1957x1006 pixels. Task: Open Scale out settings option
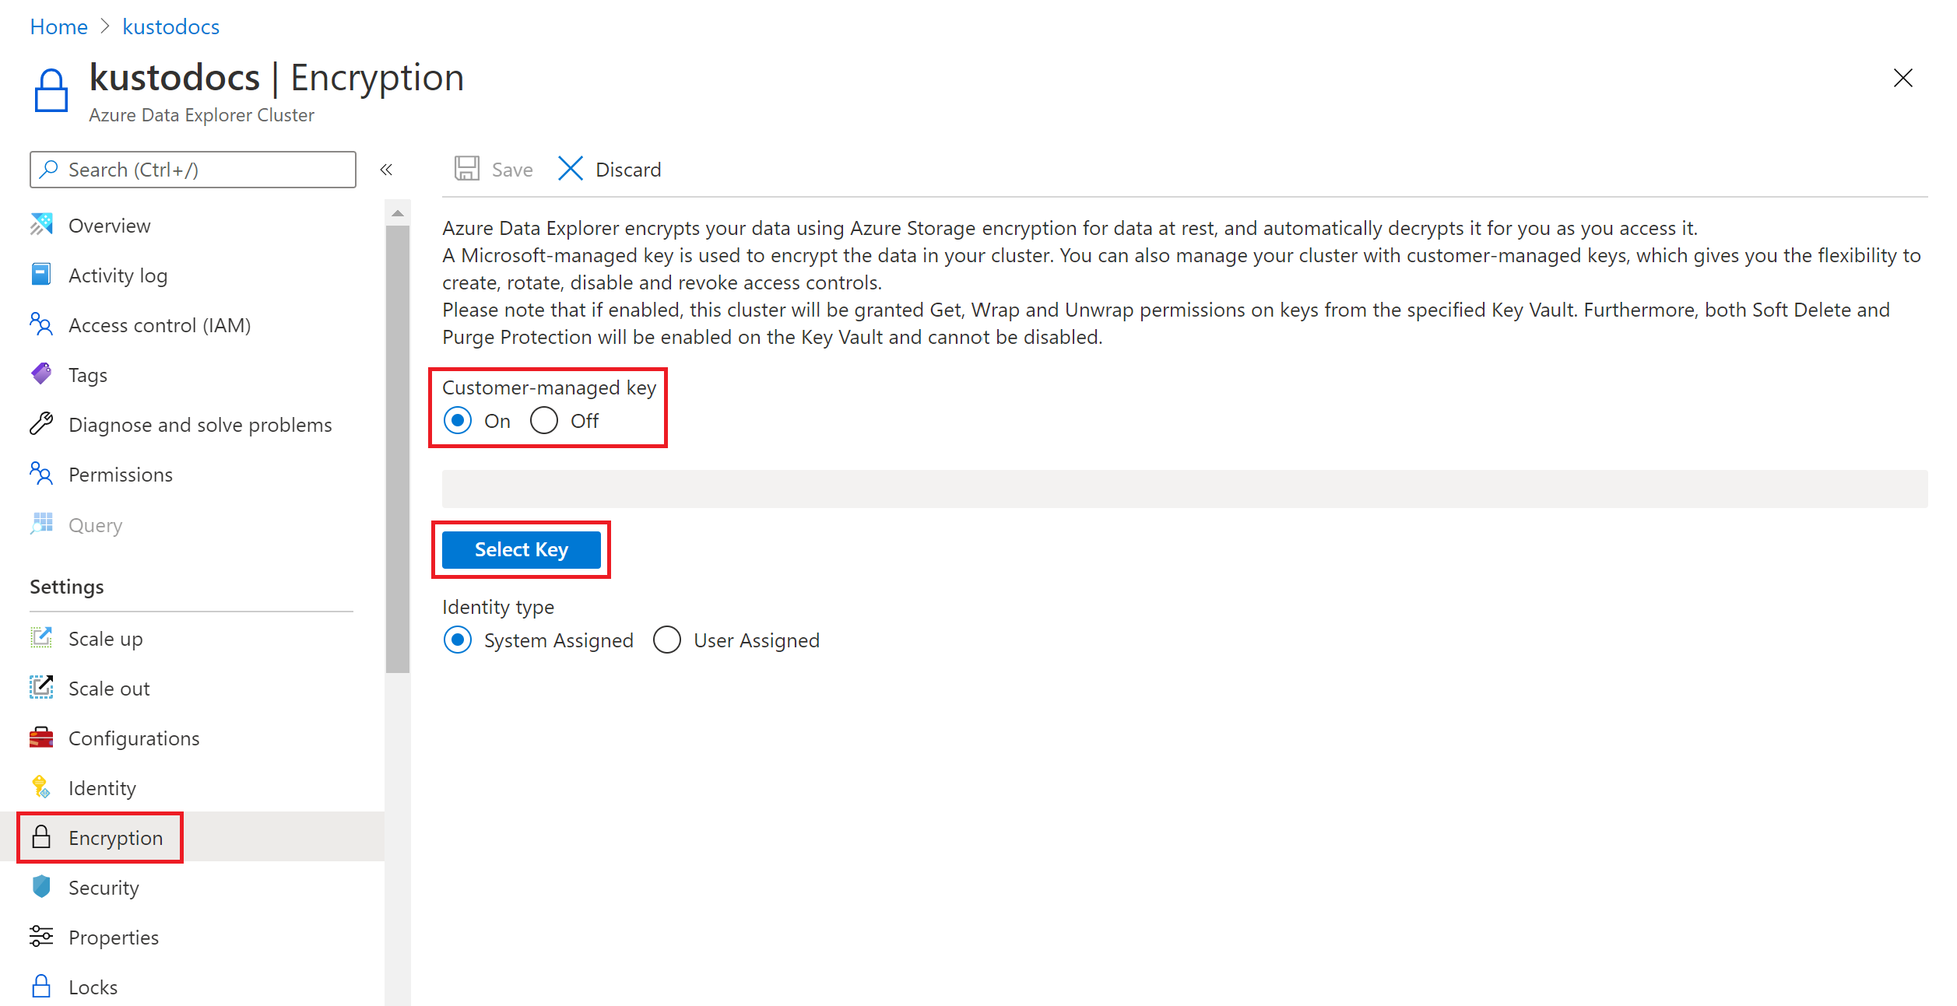pyautogui.click(x=111, y=688)
